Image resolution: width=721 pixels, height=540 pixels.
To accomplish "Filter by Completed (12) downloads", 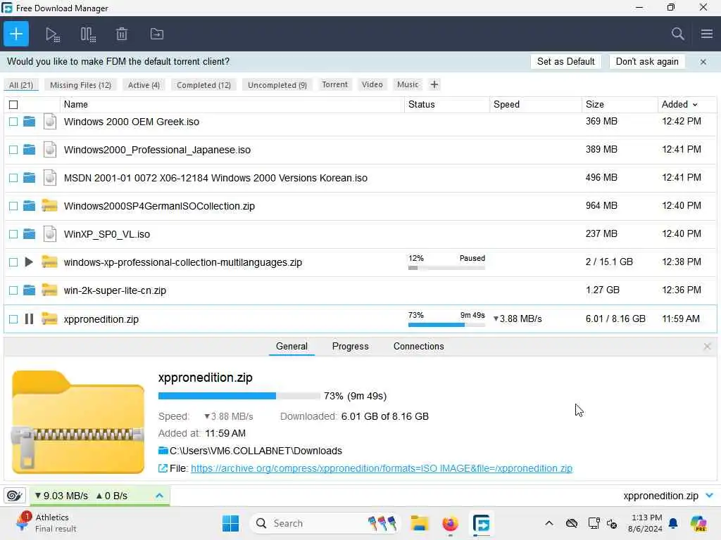I will tap(203, 85).
